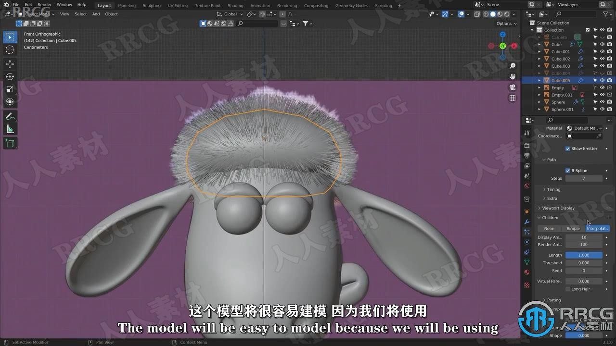Image resolution: width=616 pixels, height=346 pixels.
Task: Select the Select Box tool
Action: (x=10, y=37)
